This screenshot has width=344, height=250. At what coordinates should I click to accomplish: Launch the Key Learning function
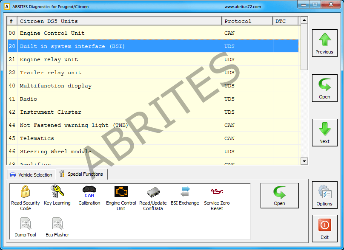click(57, 195)
